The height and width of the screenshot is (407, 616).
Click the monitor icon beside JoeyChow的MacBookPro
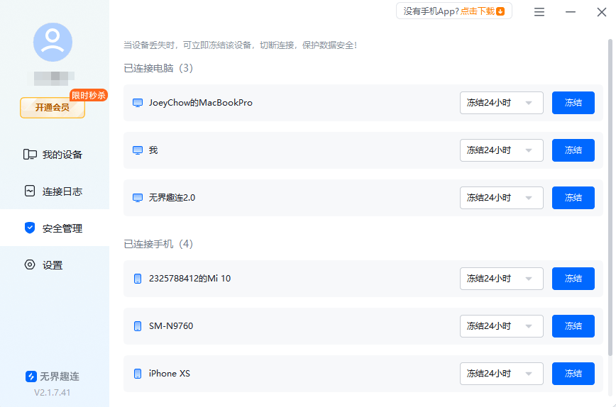point(138,103)
